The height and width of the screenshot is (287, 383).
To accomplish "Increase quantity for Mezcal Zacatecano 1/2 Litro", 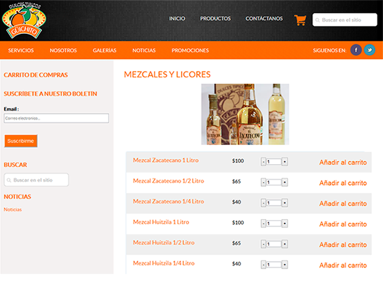I will (285, 182).
